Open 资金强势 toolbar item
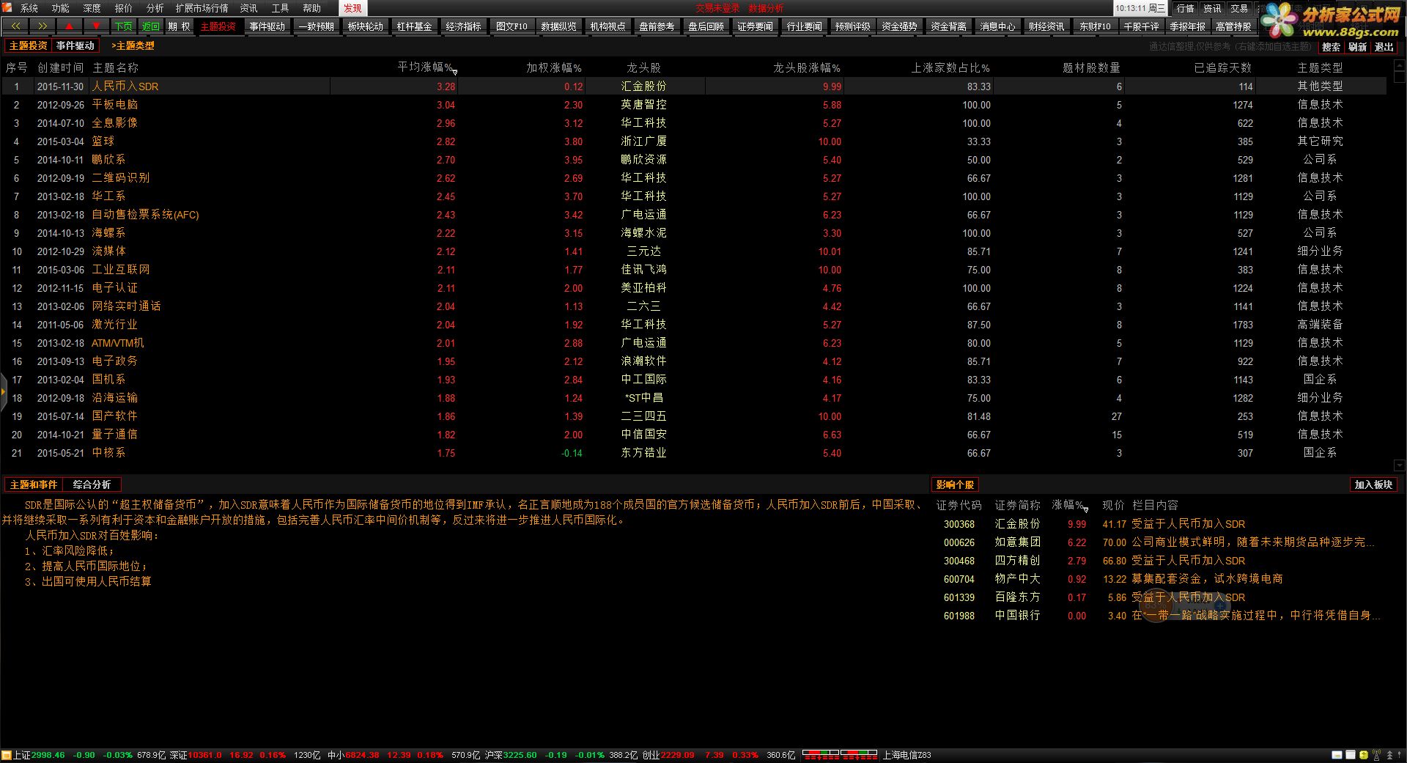 (x=900, y=26)
